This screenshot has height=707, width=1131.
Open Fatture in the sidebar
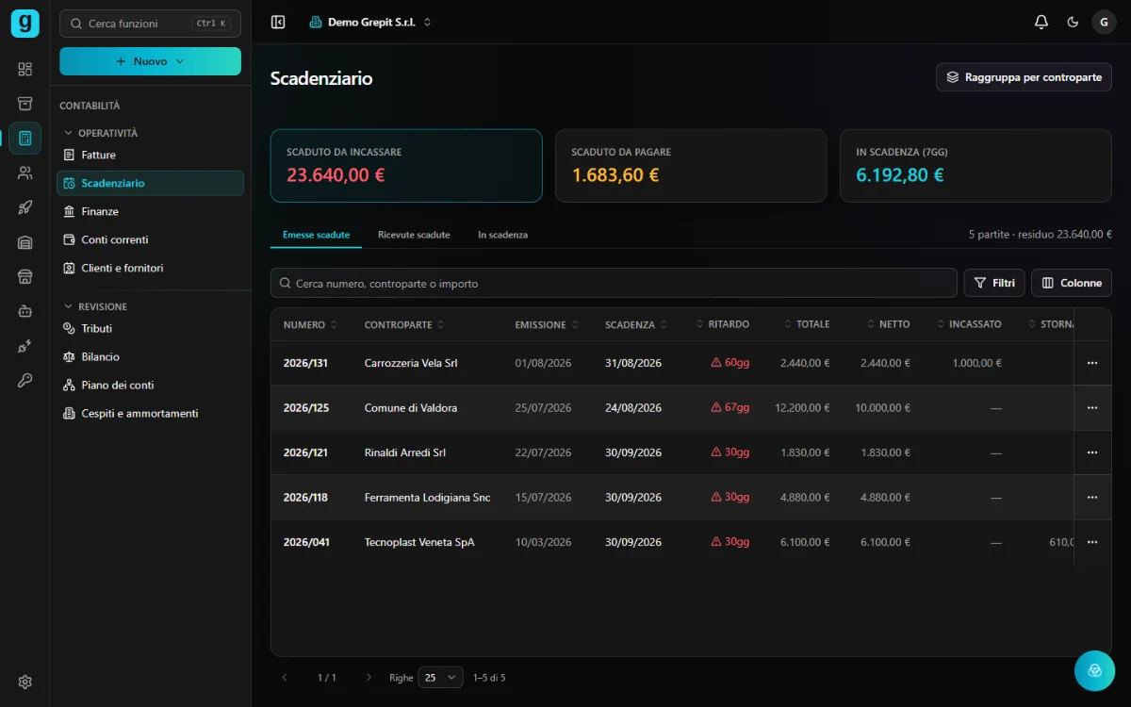coord(151,155)
